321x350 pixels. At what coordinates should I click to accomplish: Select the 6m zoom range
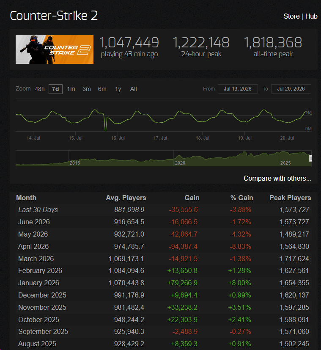102,89
